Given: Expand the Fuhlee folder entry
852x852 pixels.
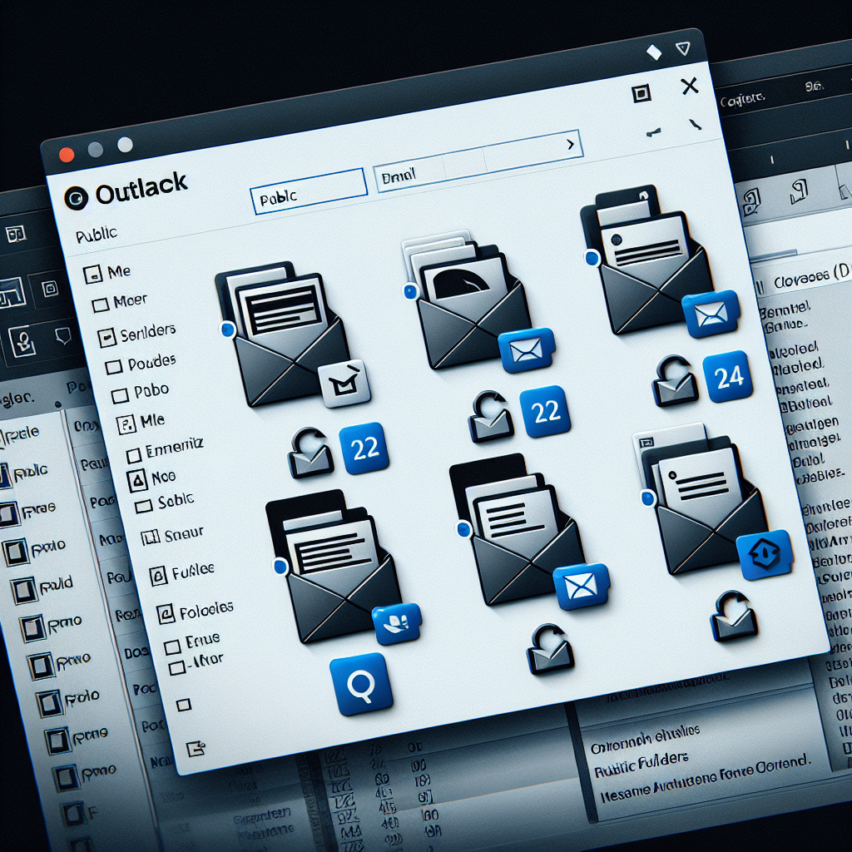Looking at the screenshot, I should point(156,574).
